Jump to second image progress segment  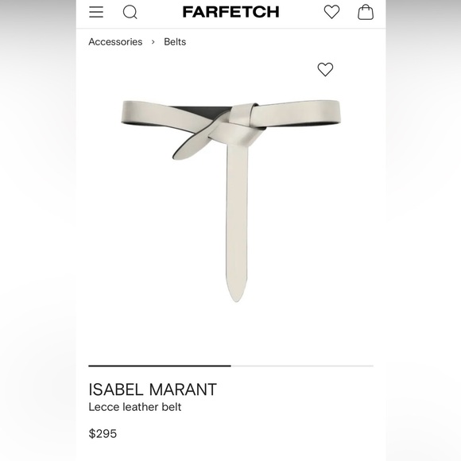302,366
